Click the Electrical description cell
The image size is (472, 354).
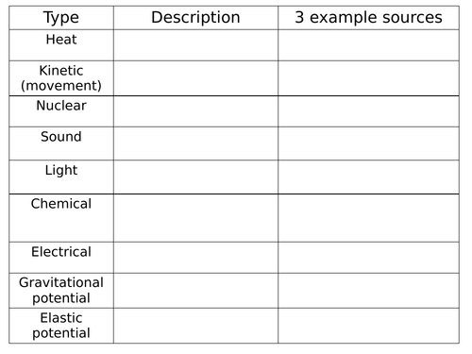pos(195,258)
